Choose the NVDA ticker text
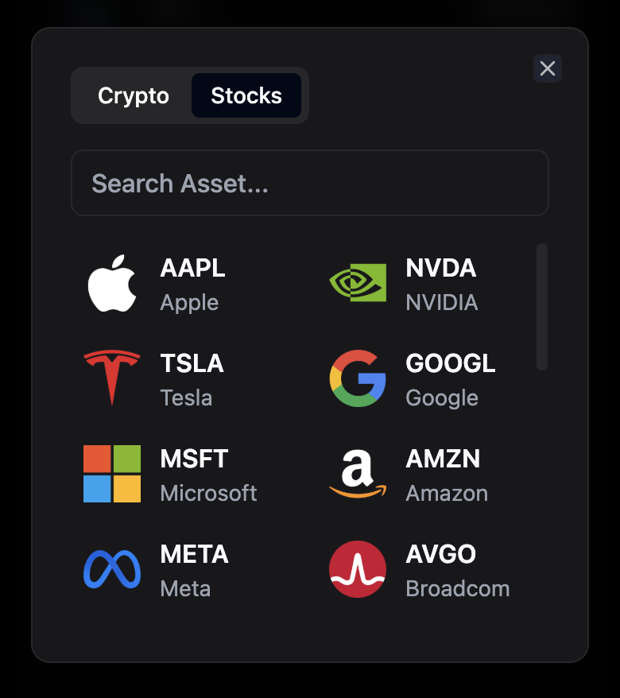Image resolution: width=620 pixels, height=698 pixels. coord(440,268)
